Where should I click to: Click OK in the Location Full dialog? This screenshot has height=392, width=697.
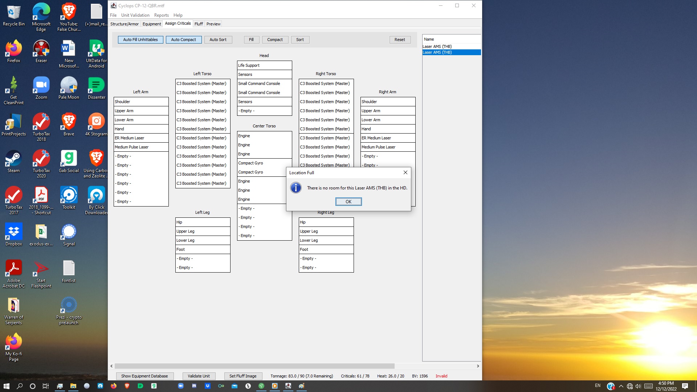(348, 201)
